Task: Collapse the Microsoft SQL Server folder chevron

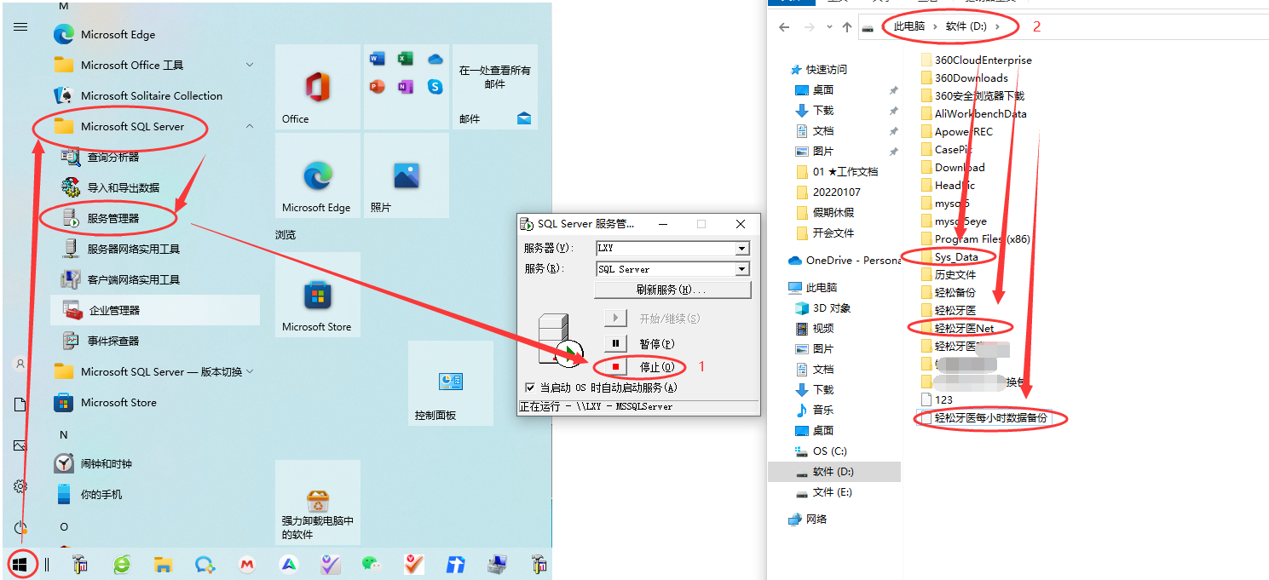Action: 250,126
